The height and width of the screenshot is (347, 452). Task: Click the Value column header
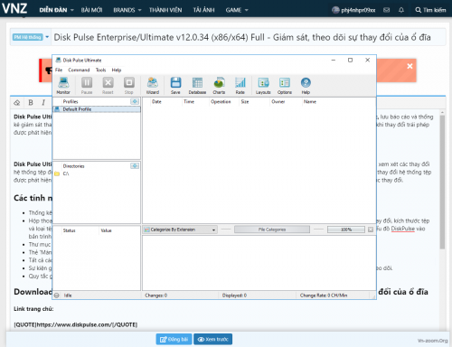106,230
